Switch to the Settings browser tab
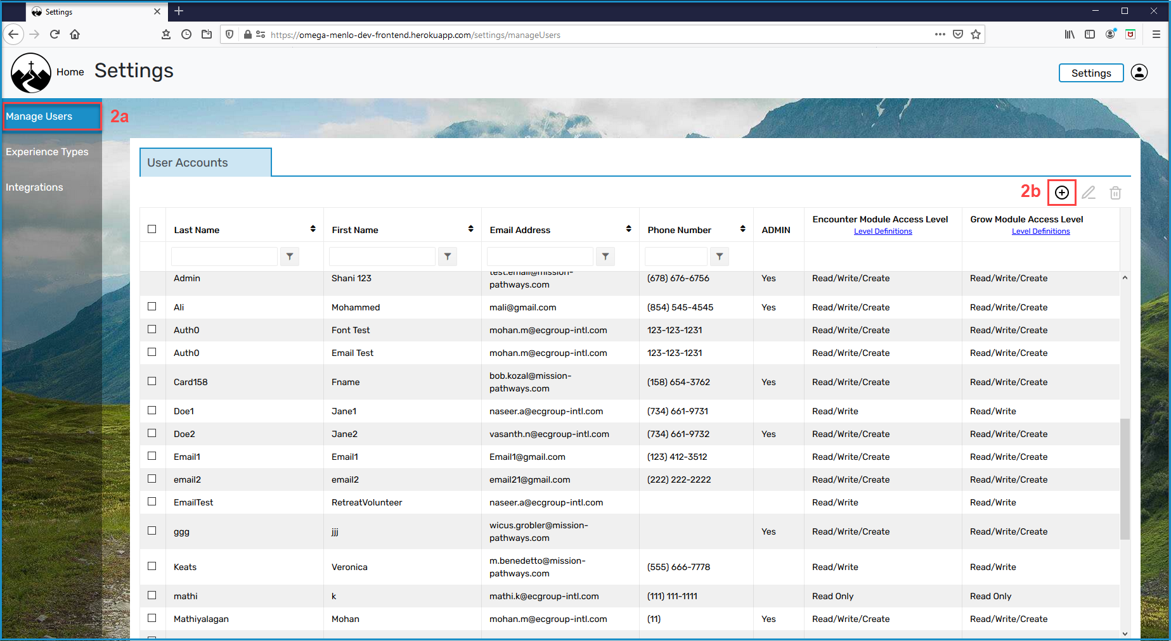 tap(96, 11)
